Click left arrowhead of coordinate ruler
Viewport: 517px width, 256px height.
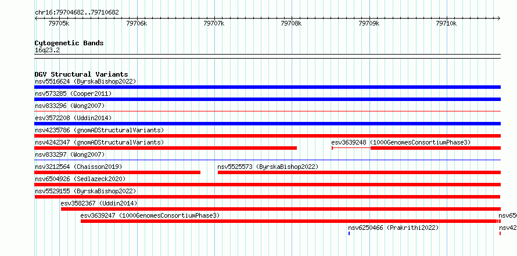click(36, 19)
